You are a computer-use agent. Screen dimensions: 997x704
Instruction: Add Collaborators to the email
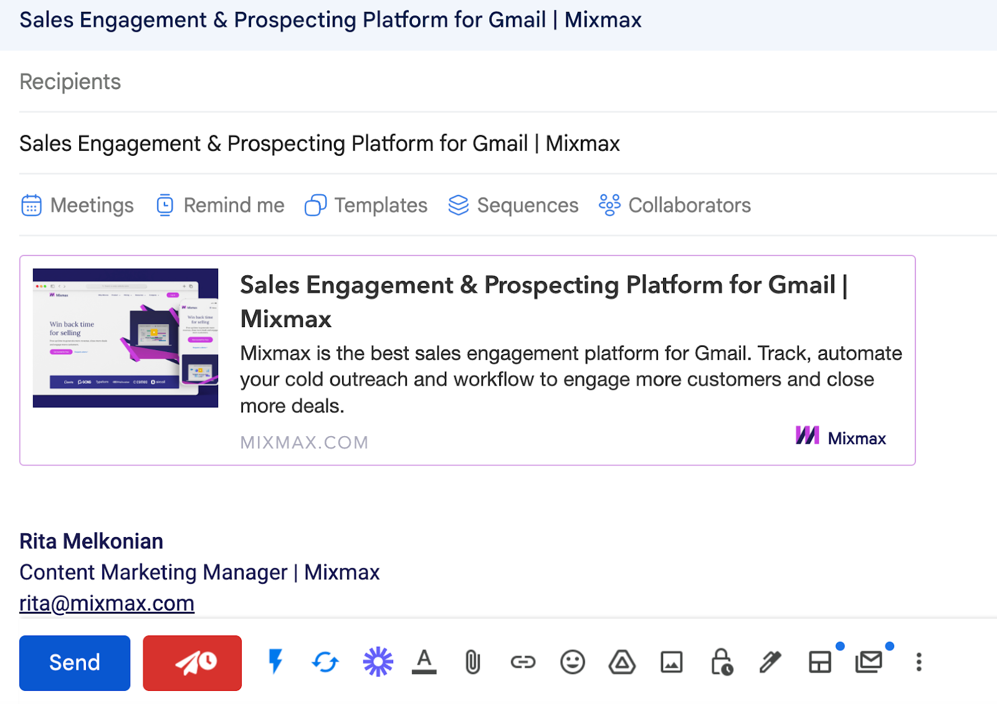tap(674, 205)
